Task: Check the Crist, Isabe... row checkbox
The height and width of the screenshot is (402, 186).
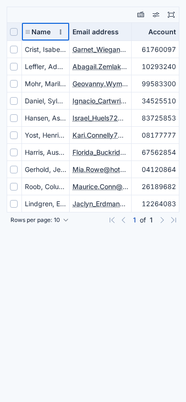Action: [14, 50]
